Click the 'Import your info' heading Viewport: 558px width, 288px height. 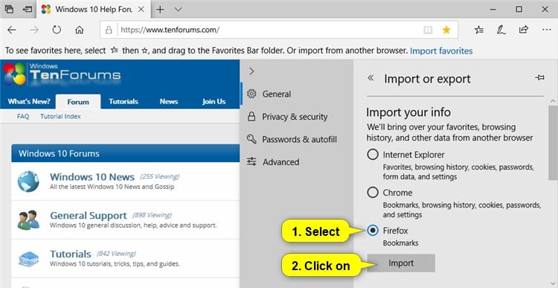point(408,112)
